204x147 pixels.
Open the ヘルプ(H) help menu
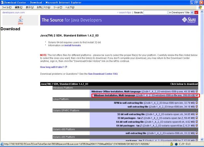(x=70, y=7)
